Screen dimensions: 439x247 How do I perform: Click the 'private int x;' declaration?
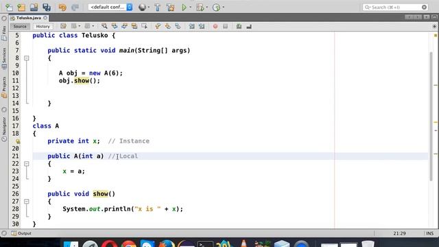coord(73,141)
